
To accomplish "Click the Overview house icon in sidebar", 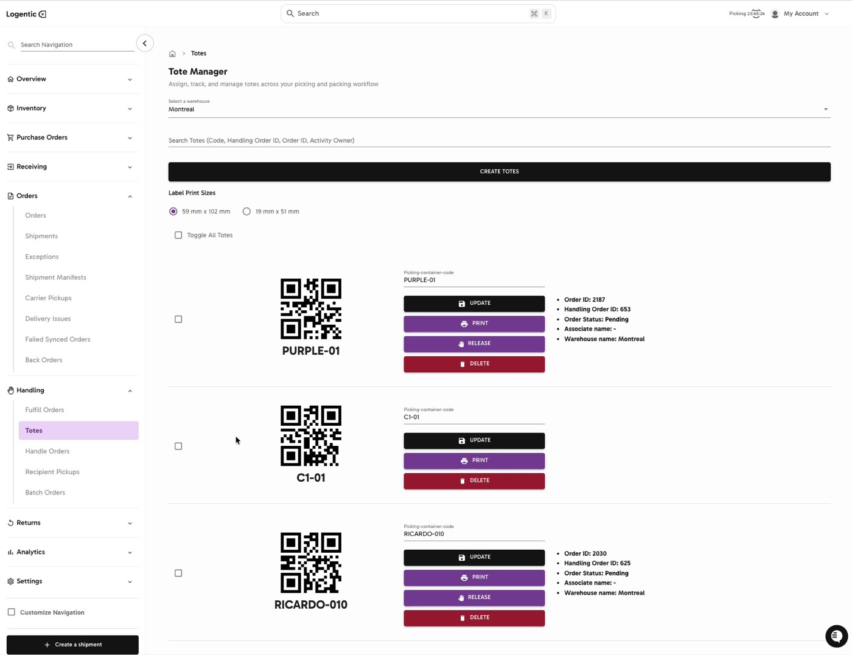I will coord(10,79).
